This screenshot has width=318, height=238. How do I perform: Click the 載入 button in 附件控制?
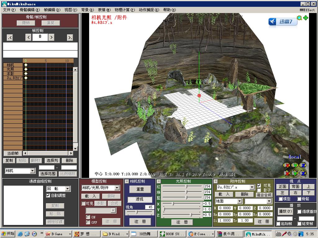click(x=224, y=194)
